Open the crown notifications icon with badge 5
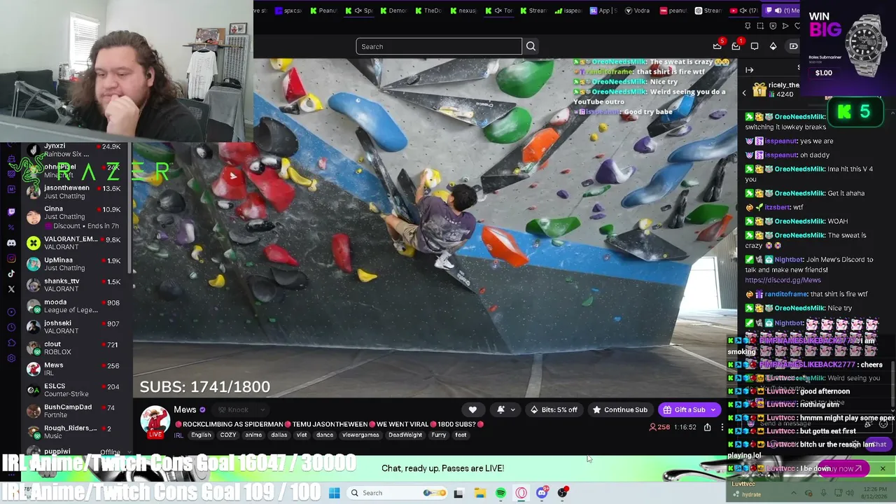The width and height of the screenshot is (896, 504). [717, 46]
